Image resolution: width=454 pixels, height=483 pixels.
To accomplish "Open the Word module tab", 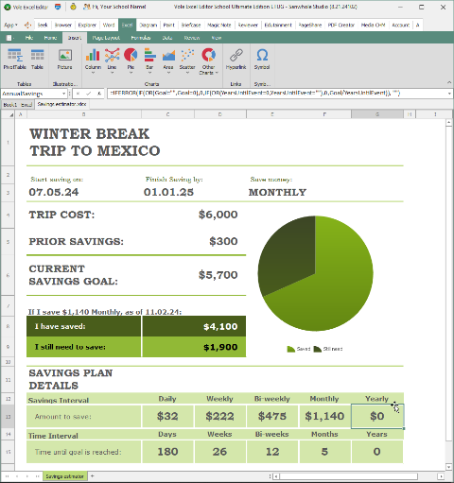I will click(x=109, y=25).
